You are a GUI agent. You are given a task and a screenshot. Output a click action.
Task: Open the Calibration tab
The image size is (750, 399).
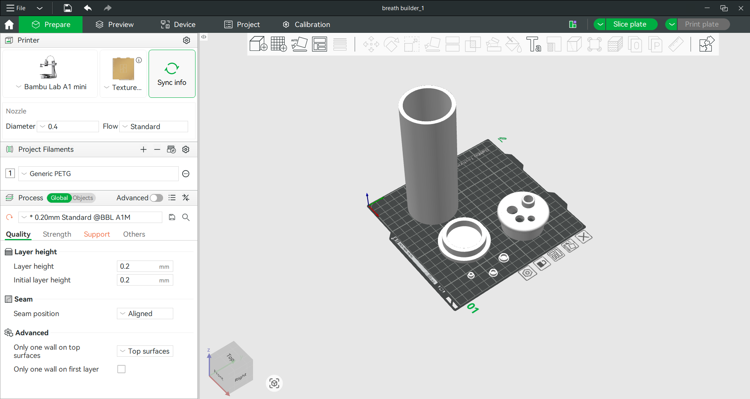coord(307,25)
